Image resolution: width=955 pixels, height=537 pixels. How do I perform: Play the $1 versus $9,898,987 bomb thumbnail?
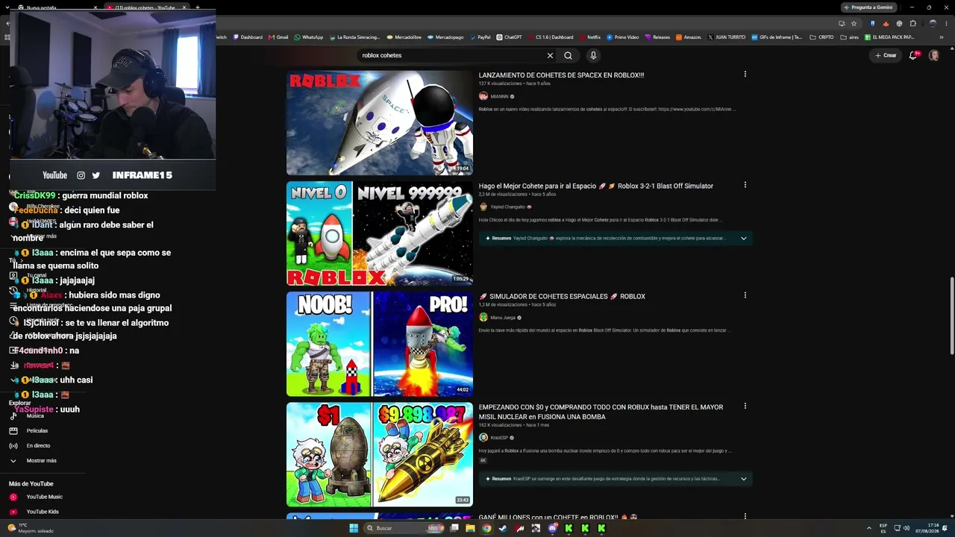pos(380,454)
